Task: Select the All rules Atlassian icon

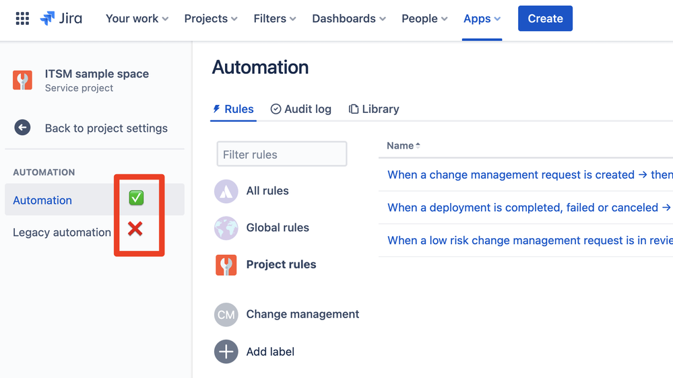Action: [226, 191]
